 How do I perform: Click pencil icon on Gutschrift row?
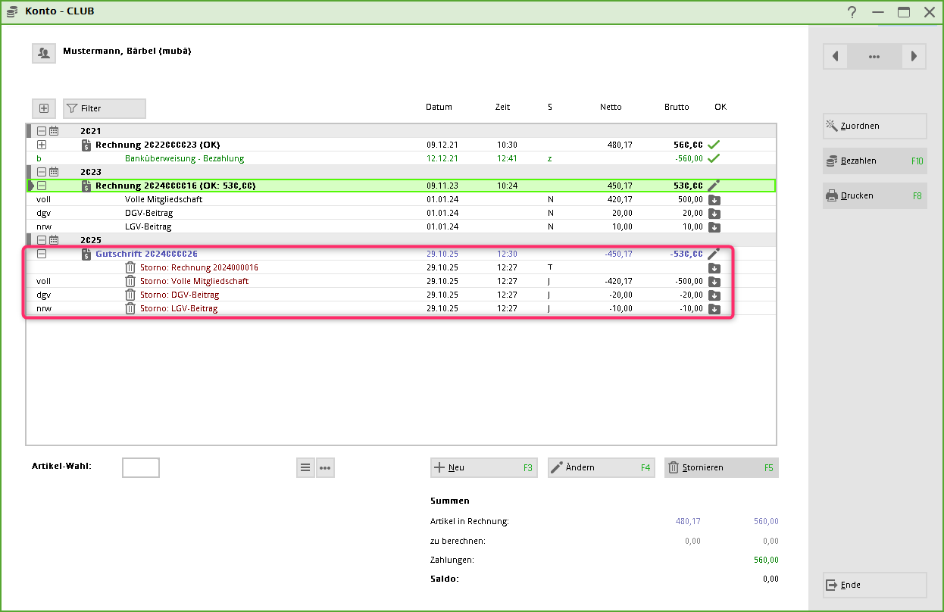pyautogui.click(x=714, y=254)
